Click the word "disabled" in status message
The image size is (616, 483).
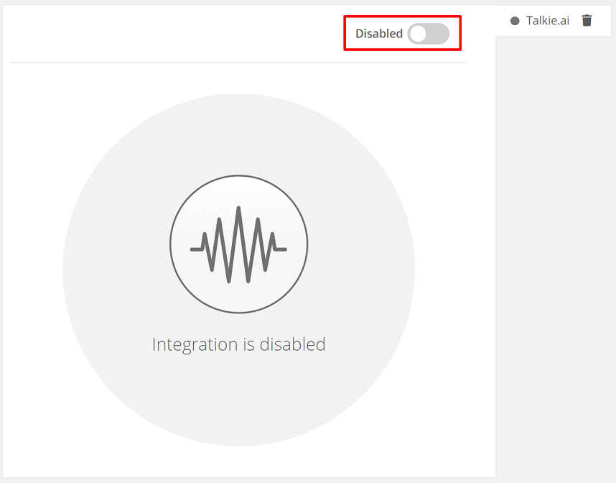293,344
